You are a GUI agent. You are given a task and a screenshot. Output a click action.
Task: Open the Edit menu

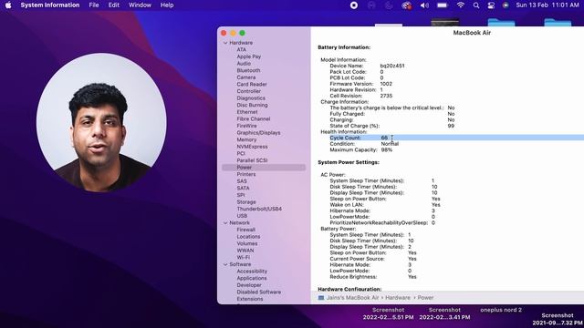click(x=113, y=5)
